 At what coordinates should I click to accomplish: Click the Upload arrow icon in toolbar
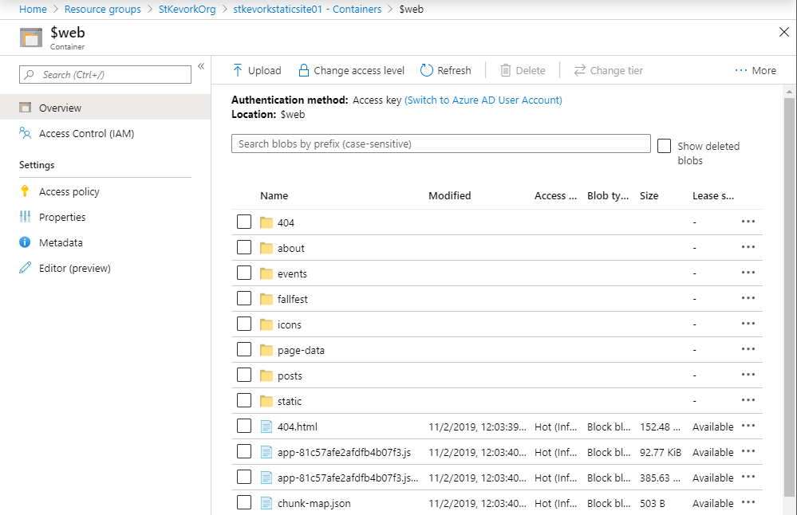pos(238,70)
